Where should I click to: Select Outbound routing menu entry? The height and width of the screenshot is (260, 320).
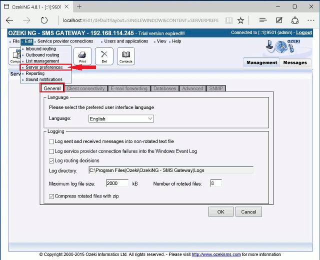pyautogui.click(x=42, y=55)
